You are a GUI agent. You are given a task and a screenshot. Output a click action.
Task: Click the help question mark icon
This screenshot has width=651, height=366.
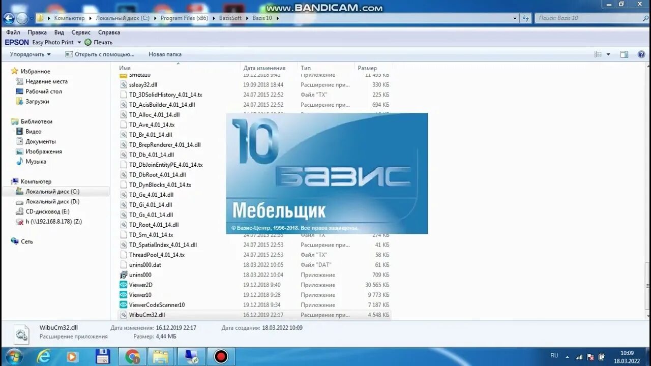[x=641, y=54]
